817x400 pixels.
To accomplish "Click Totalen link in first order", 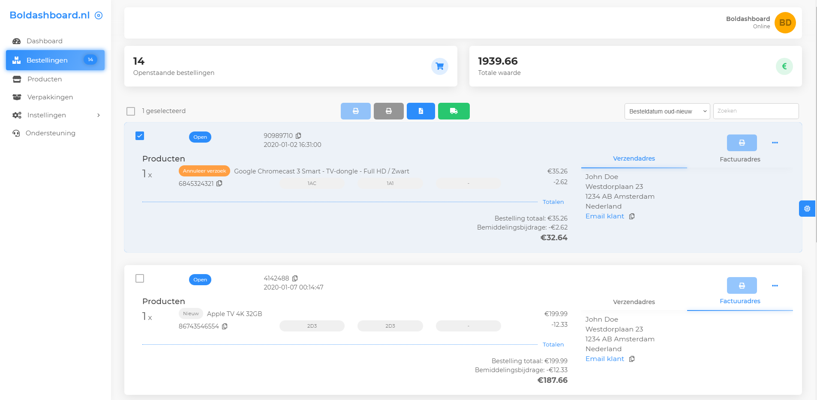I will [553, 202].
